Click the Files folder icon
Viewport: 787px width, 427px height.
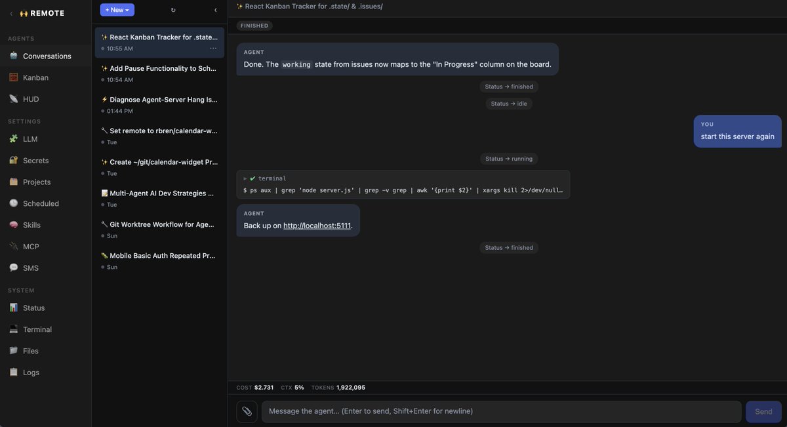click(x=13, y=351)
